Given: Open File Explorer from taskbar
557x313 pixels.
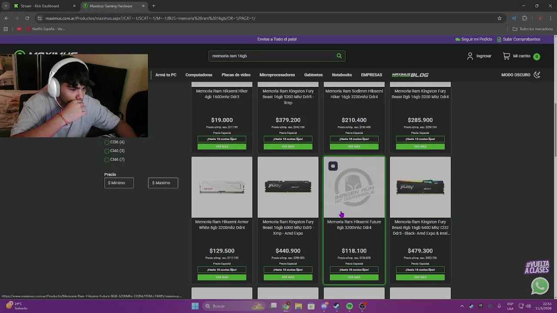Looking at the screenshot, I should 299,306.
